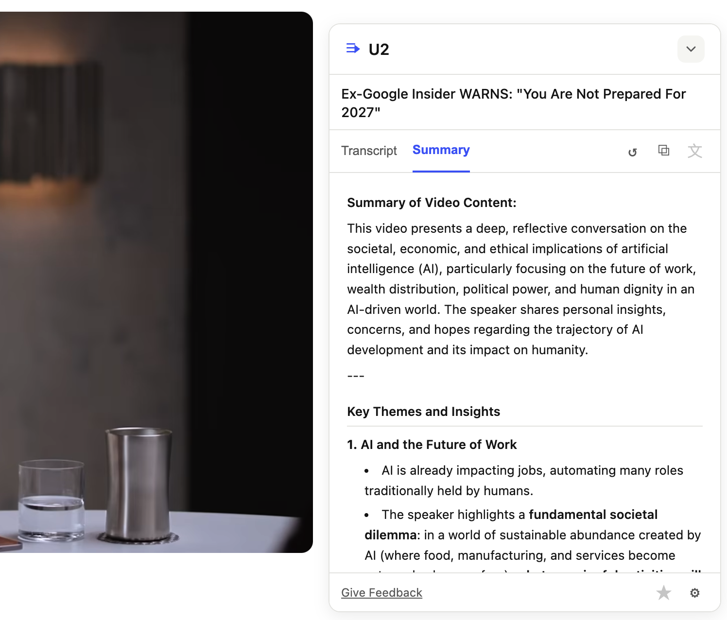
Task: Open Give Feedback
Action: tap(381, 593)
